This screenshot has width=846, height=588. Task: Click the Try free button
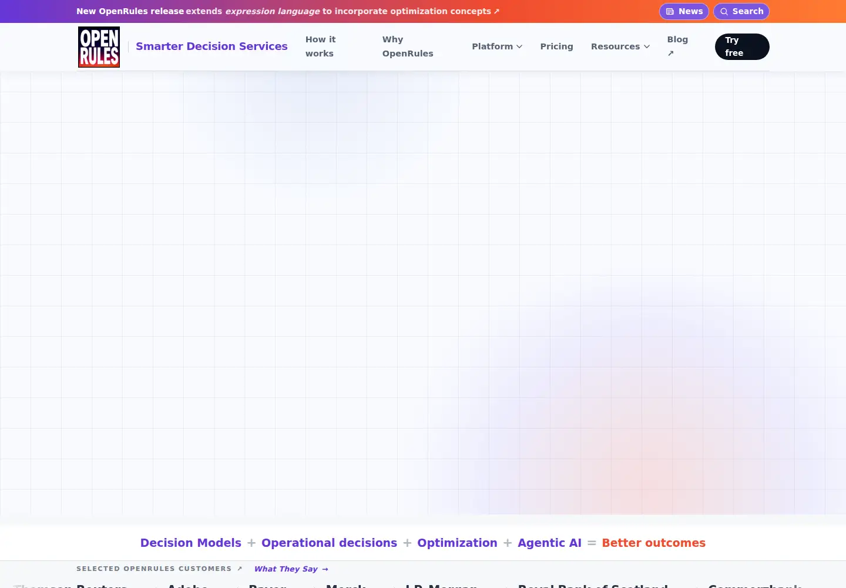742,46
